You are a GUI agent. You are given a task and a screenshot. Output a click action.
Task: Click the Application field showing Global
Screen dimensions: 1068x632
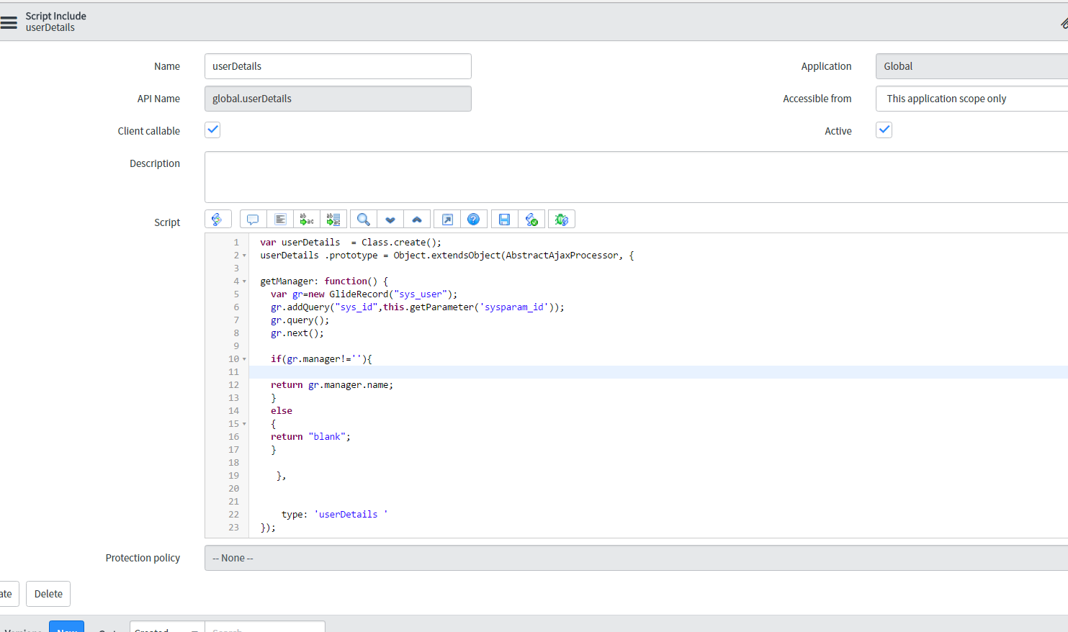pyautogui.click(x=972, y=66)
